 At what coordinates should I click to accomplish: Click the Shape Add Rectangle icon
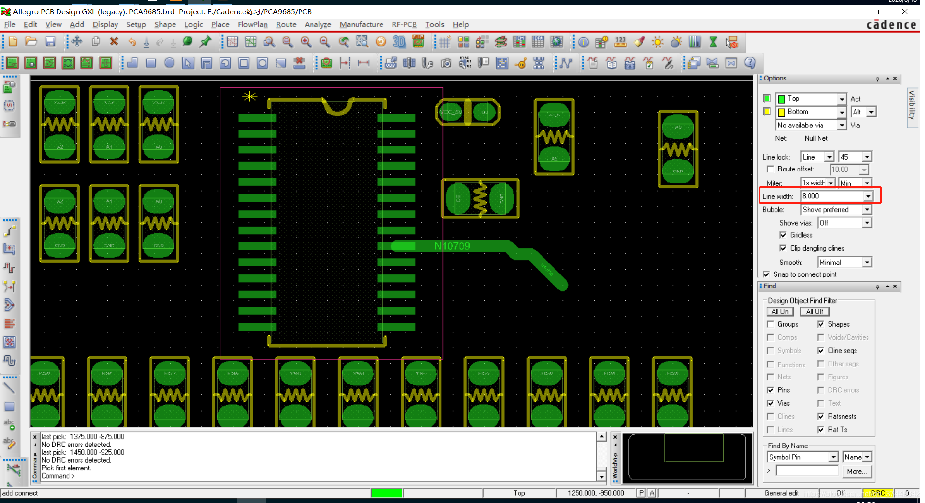coord(151,63)
